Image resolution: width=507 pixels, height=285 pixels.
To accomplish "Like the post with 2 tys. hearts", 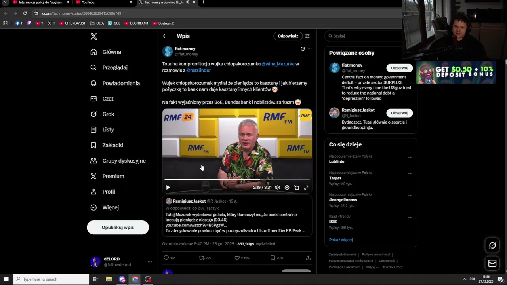I will point(242,258).
